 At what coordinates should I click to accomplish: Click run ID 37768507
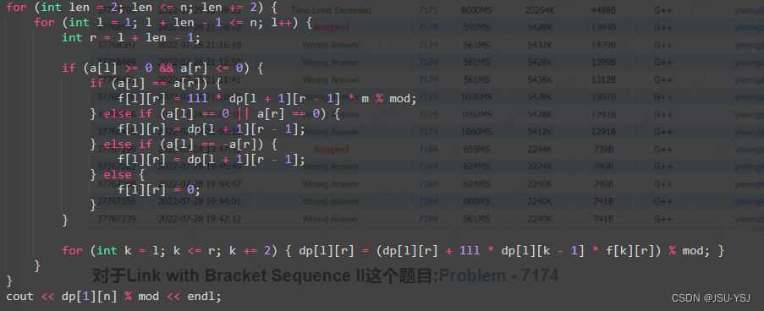[x=117, y=46]
